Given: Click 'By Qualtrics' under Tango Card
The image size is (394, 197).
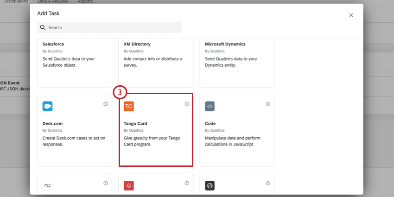Looking at the screenshot, I should coord(133,130).
